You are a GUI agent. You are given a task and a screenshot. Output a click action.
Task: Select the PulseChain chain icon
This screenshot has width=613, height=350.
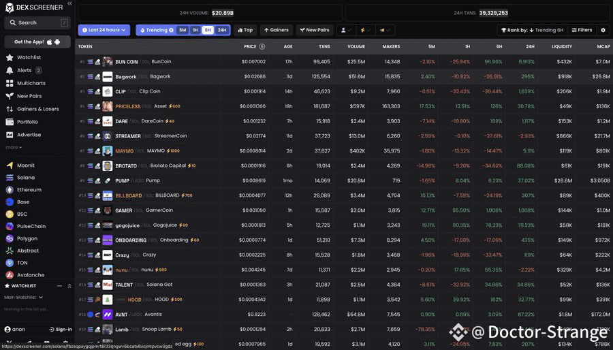tap(10, 226)
